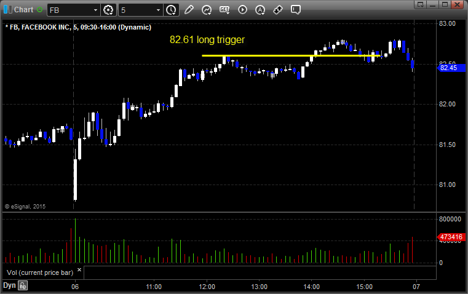The height and width of the screenshot is (294, 468).
Task: Click the 15:00 time axis label
Action: (365, 287)
